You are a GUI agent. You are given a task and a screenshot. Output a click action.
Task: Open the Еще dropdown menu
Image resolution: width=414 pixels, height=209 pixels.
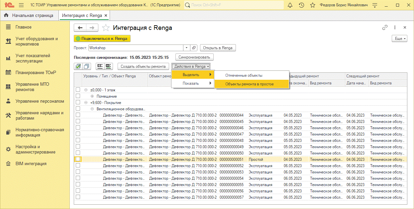click(400, 39)
